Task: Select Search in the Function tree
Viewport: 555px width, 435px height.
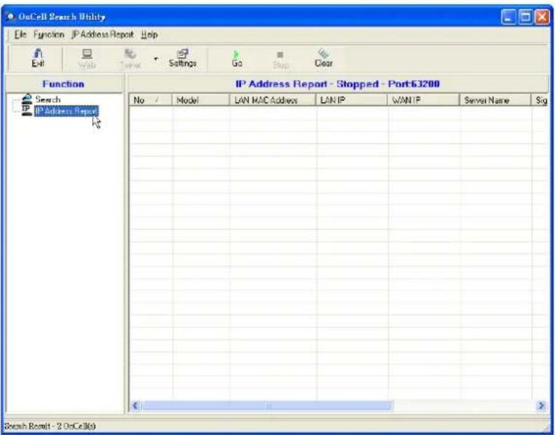Action: 48,100
